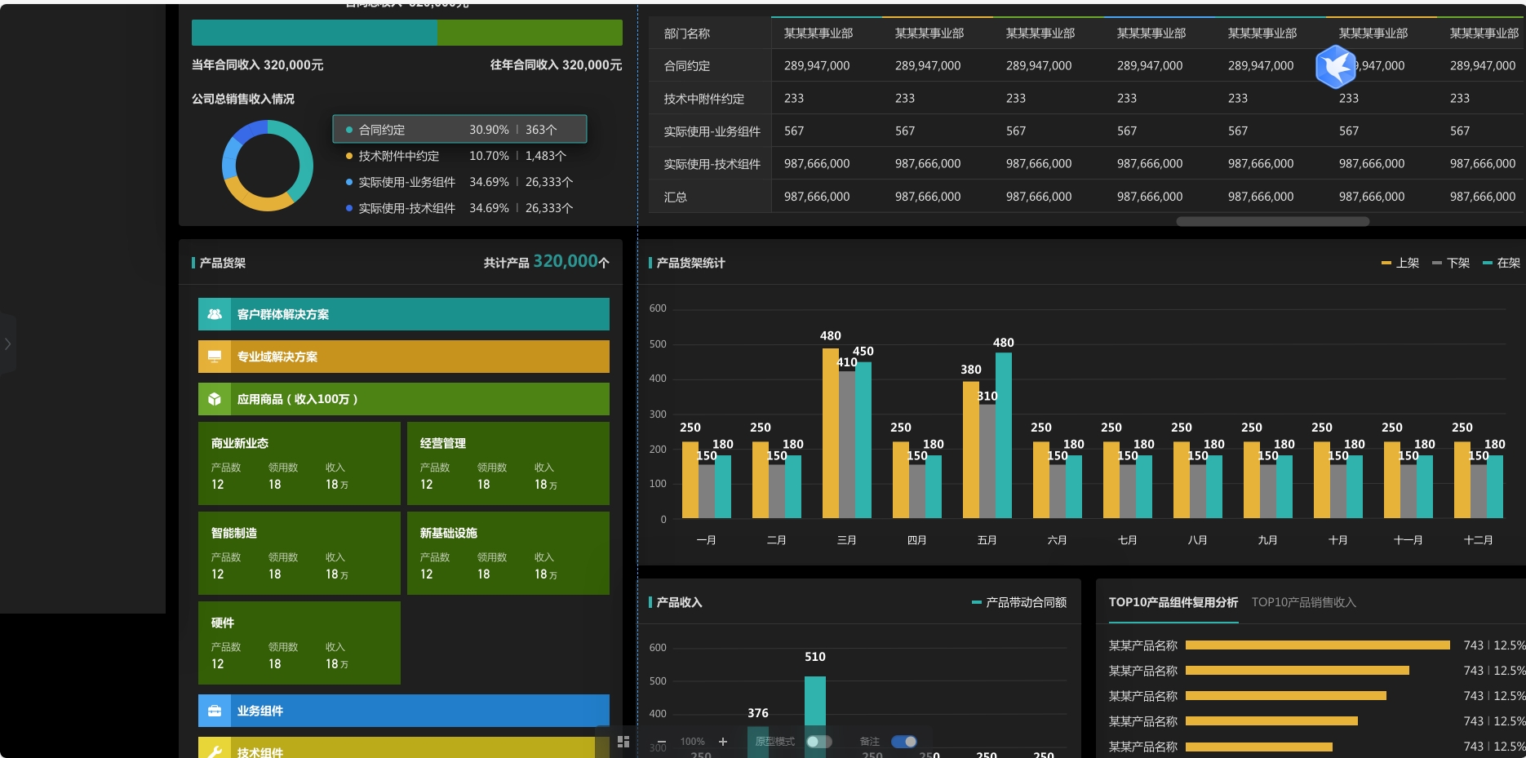The image size is (1526, 758).
Task: Click the first 某某产品名称 ranking bar
Action: tap(1318, 645)
